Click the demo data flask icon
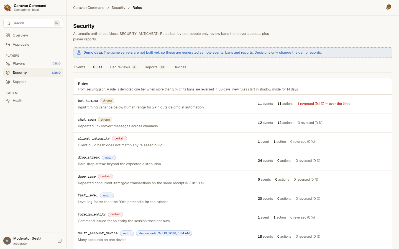Viewport: 399px width, 249px height. pos(79,53)
